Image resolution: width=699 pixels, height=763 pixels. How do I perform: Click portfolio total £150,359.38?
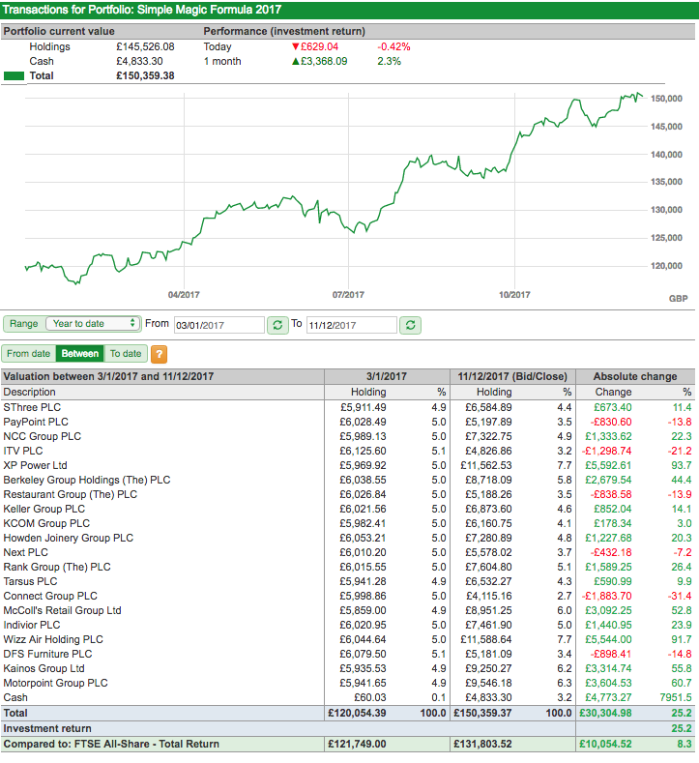(145, 75)
